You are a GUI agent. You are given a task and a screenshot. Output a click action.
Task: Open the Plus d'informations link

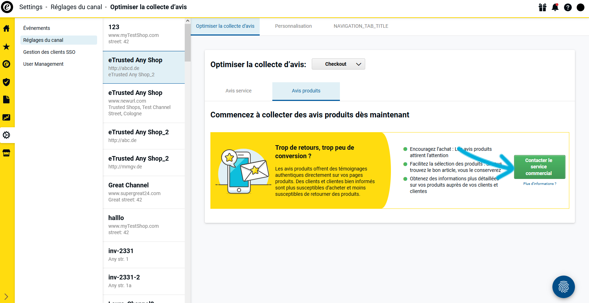tap(540, 183)
